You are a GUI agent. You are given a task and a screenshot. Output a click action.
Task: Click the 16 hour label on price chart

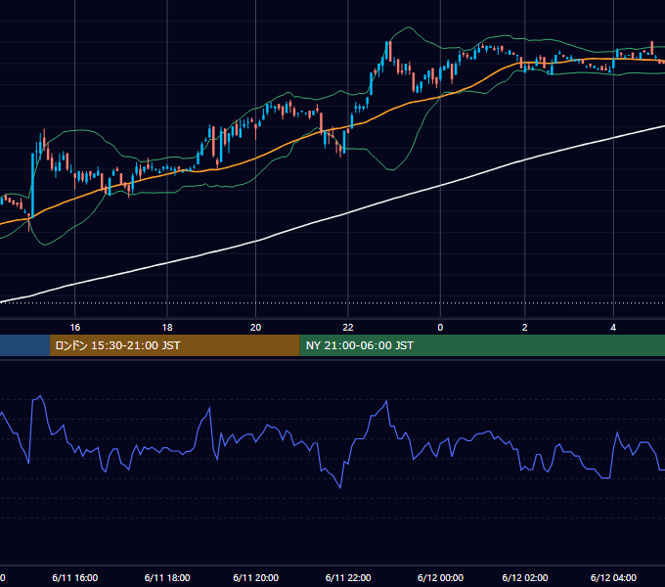click(x=74, y=328)
